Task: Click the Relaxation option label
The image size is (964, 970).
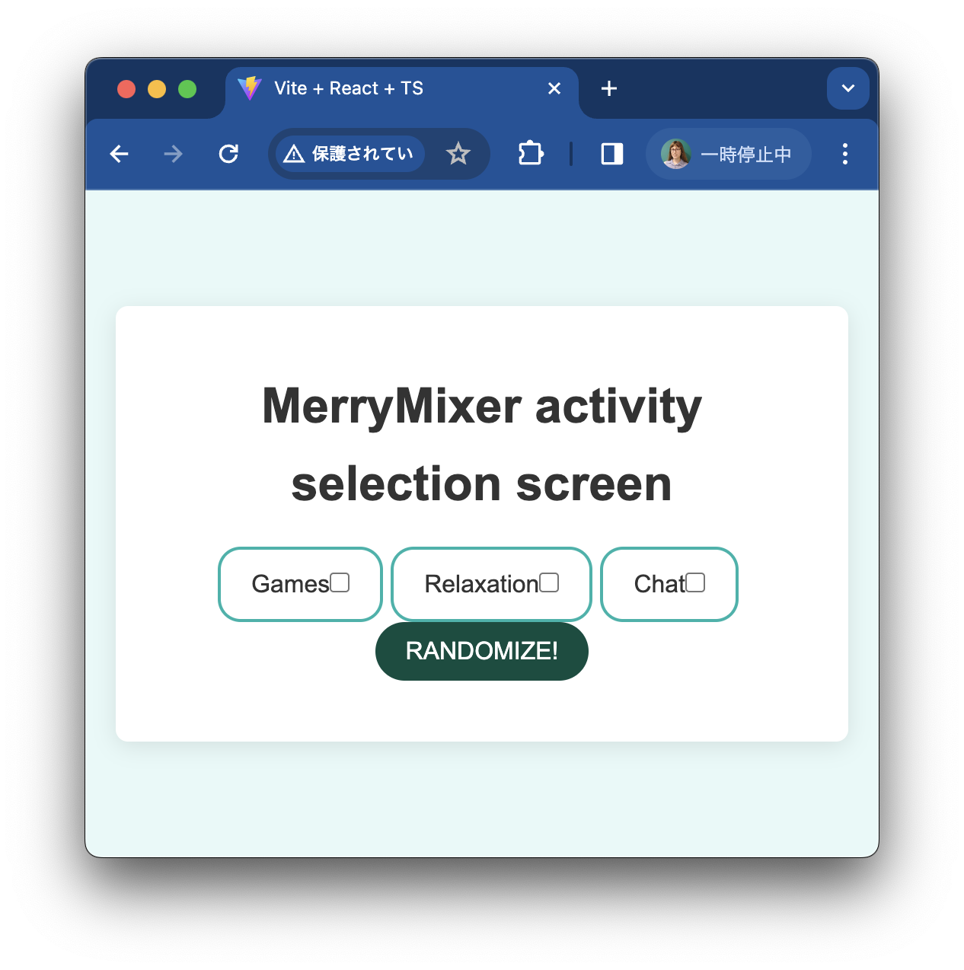Action: (x=482, y=584)
